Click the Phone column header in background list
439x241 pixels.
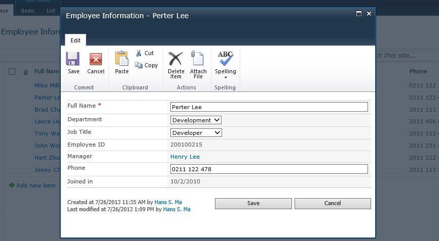418,71
